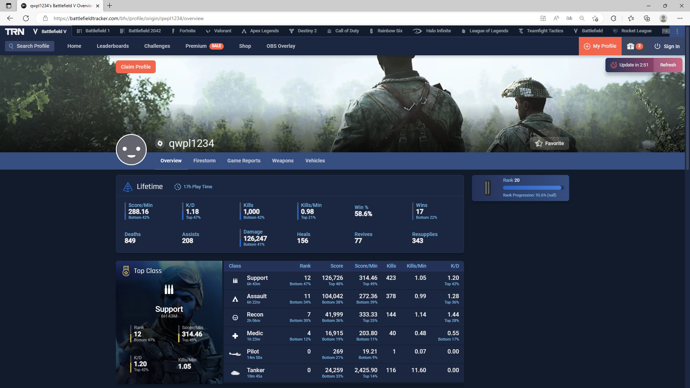Screen dimensions: 690x388
Task: Click the Pilot class plane icon
Action: coord(235,354)
